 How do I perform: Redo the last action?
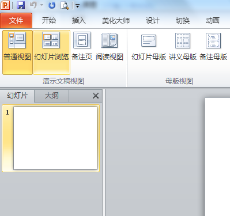pos(52,5)
